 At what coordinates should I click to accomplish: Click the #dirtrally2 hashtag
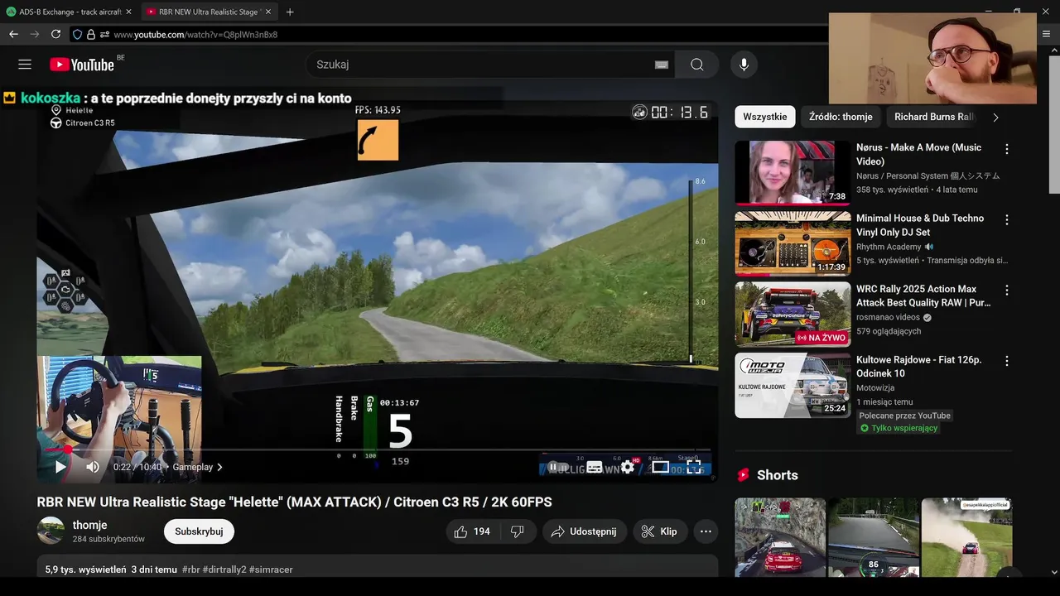click(x=224, y=570)
